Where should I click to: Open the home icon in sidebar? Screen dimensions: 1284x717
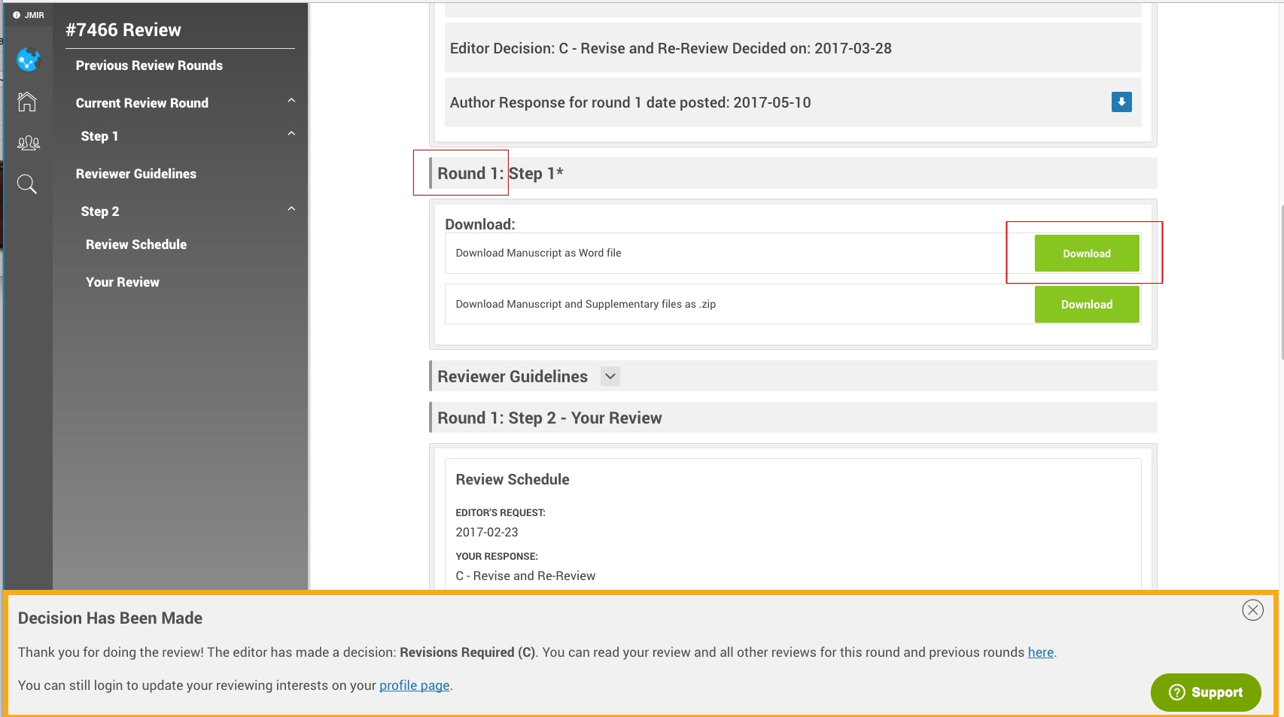coord(27,102)
